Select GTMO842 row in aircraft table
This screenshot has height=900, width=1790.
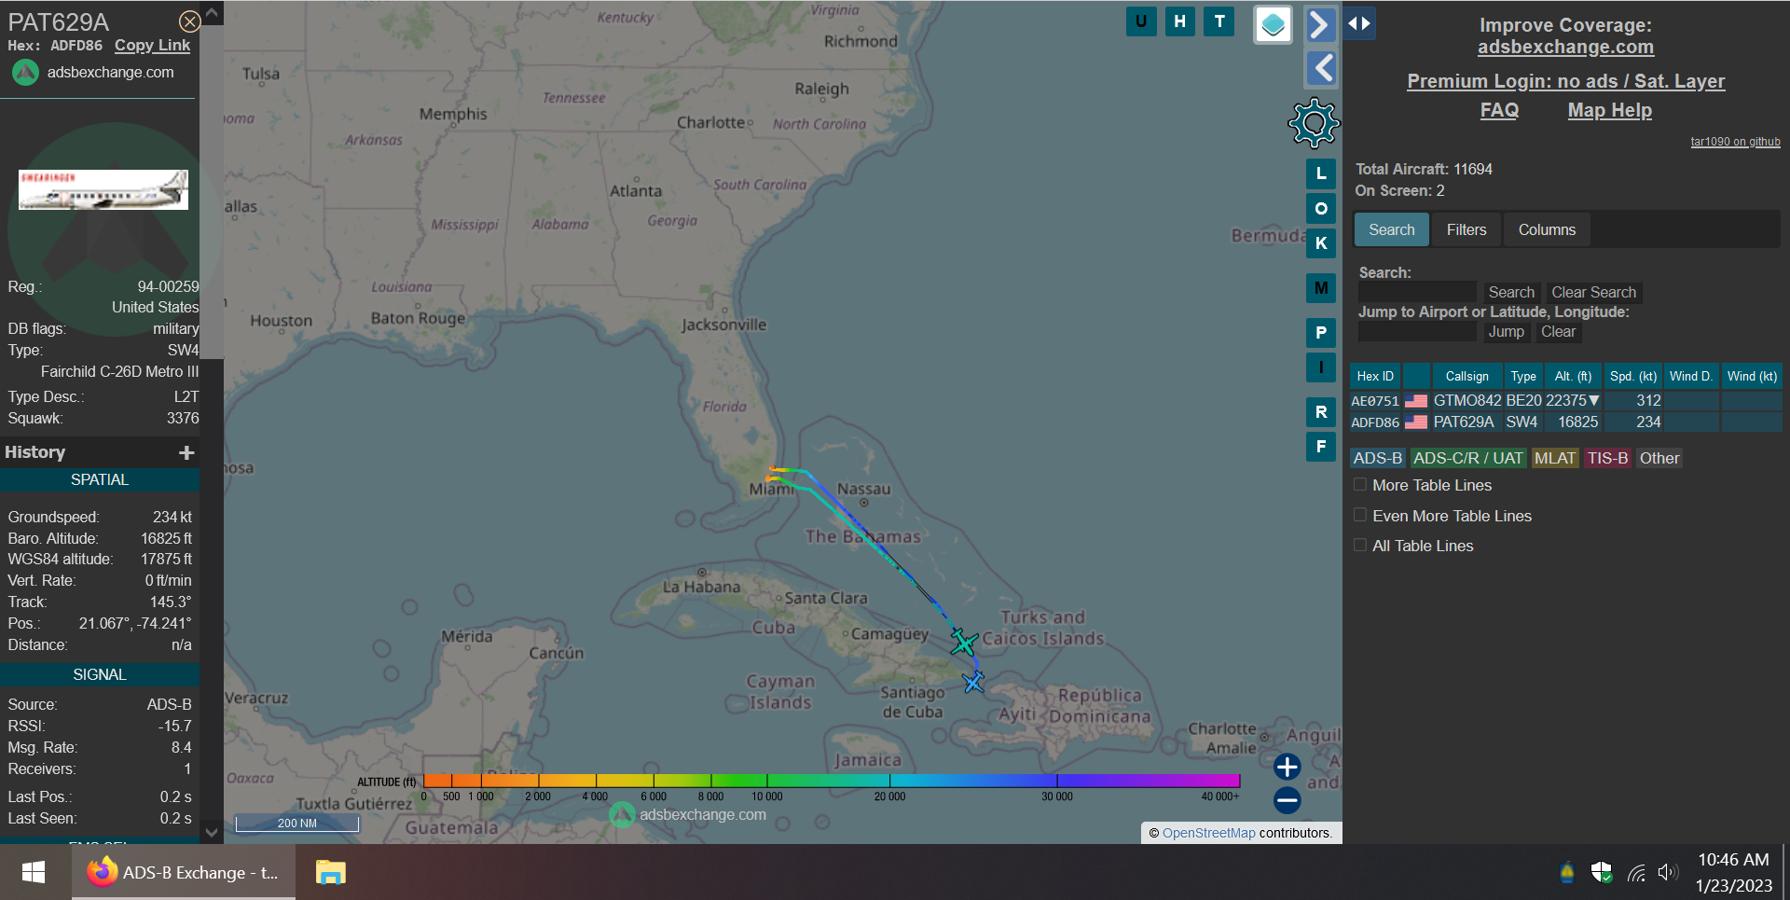1566,400
